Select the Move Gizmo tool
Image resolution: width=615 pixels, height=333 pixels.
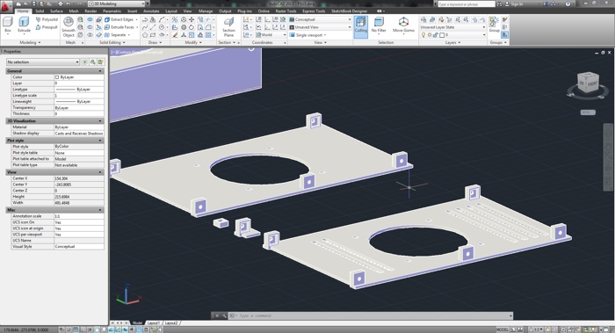[x=403, y=25]
